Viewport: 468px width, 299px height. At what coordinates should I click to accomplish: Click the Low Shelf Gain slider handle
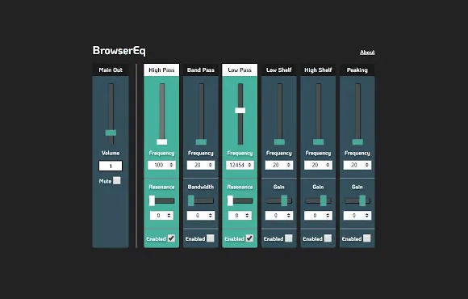point(284,200)
